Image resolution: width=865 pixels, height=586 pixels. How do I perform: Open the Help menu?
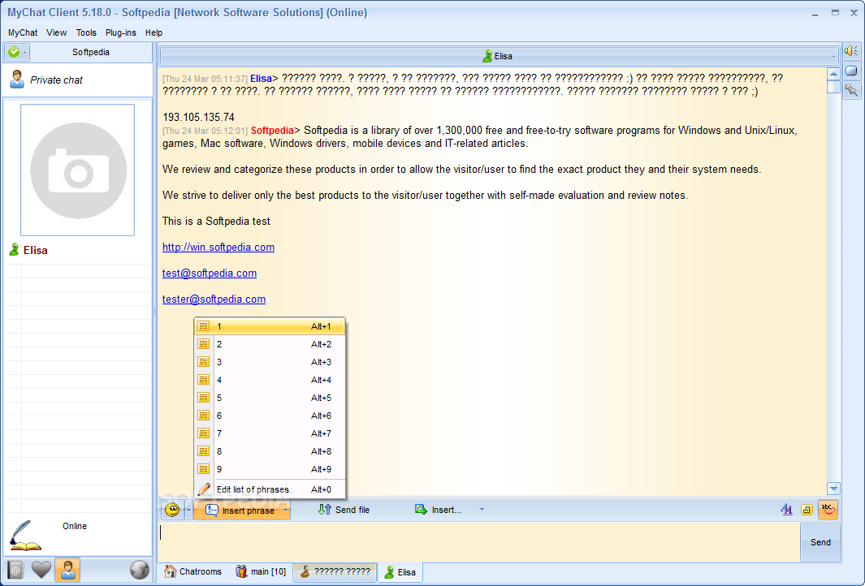[x=154, y=32]
